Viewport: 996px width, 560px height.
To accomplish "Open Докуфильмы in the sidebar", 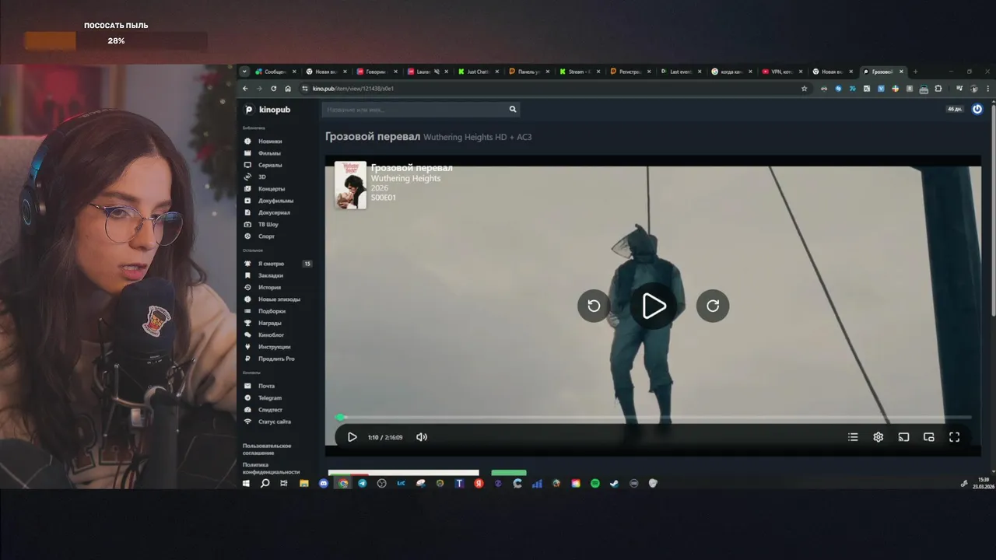I will click(275, 201).
